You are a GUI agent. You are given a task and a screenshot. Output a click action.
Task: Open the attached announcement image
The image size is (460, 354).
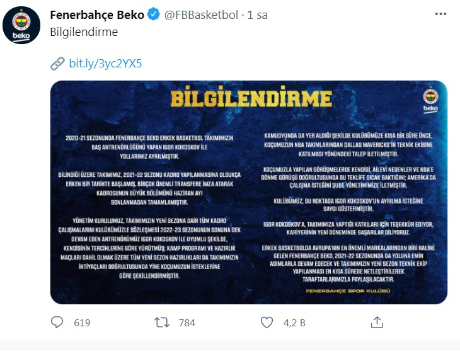[x=248, y=192]
